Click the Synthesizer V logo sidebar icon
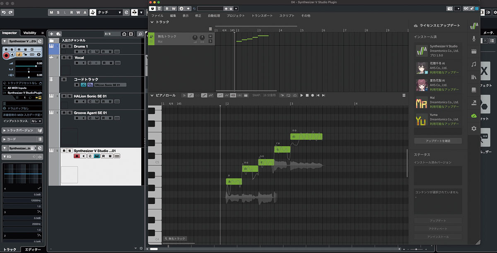Image resolution: width=497 pixels, height=253 pixels. tap(474, 26)
